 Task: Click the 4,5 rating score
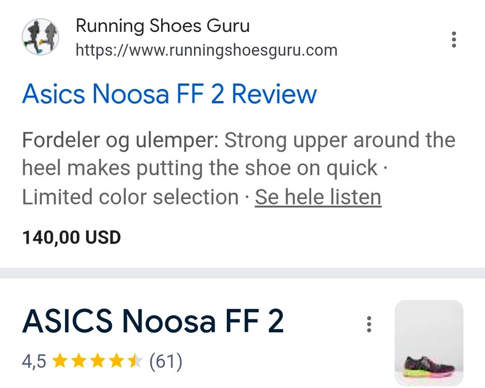coord(34,361)
